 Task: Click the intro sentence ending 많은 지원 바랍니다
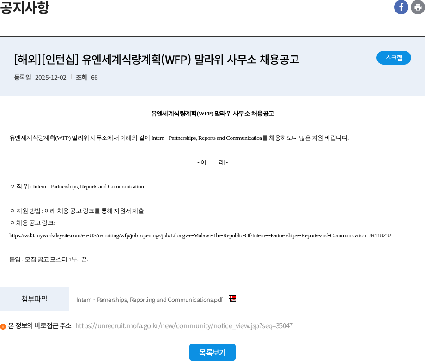(179, 138)
